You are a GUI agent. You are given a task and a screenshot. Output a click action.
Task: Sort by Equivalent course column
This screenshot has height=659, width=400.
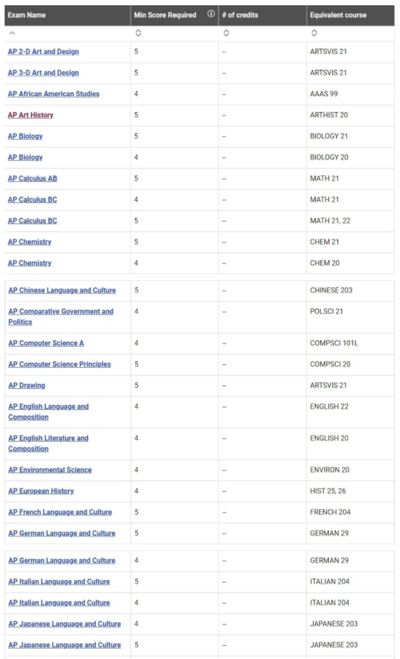[314, 32]
